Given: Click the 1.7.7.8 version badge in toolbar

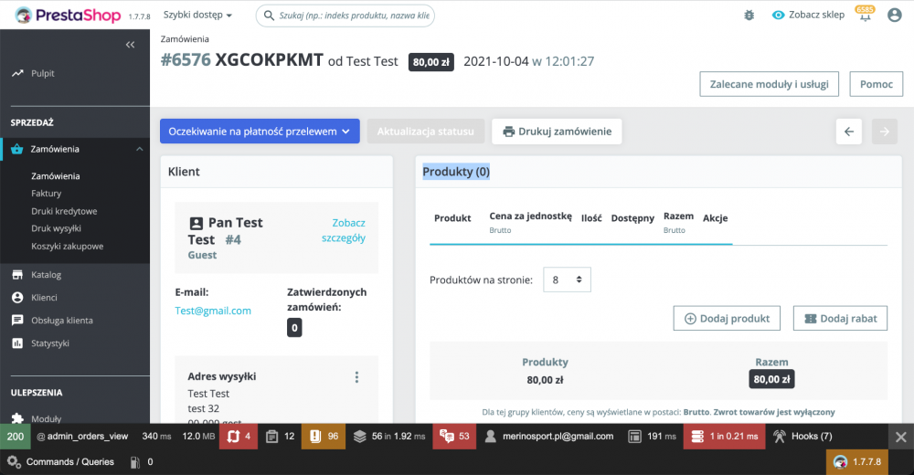Looking at the screenshot, I should pos(857,461).
